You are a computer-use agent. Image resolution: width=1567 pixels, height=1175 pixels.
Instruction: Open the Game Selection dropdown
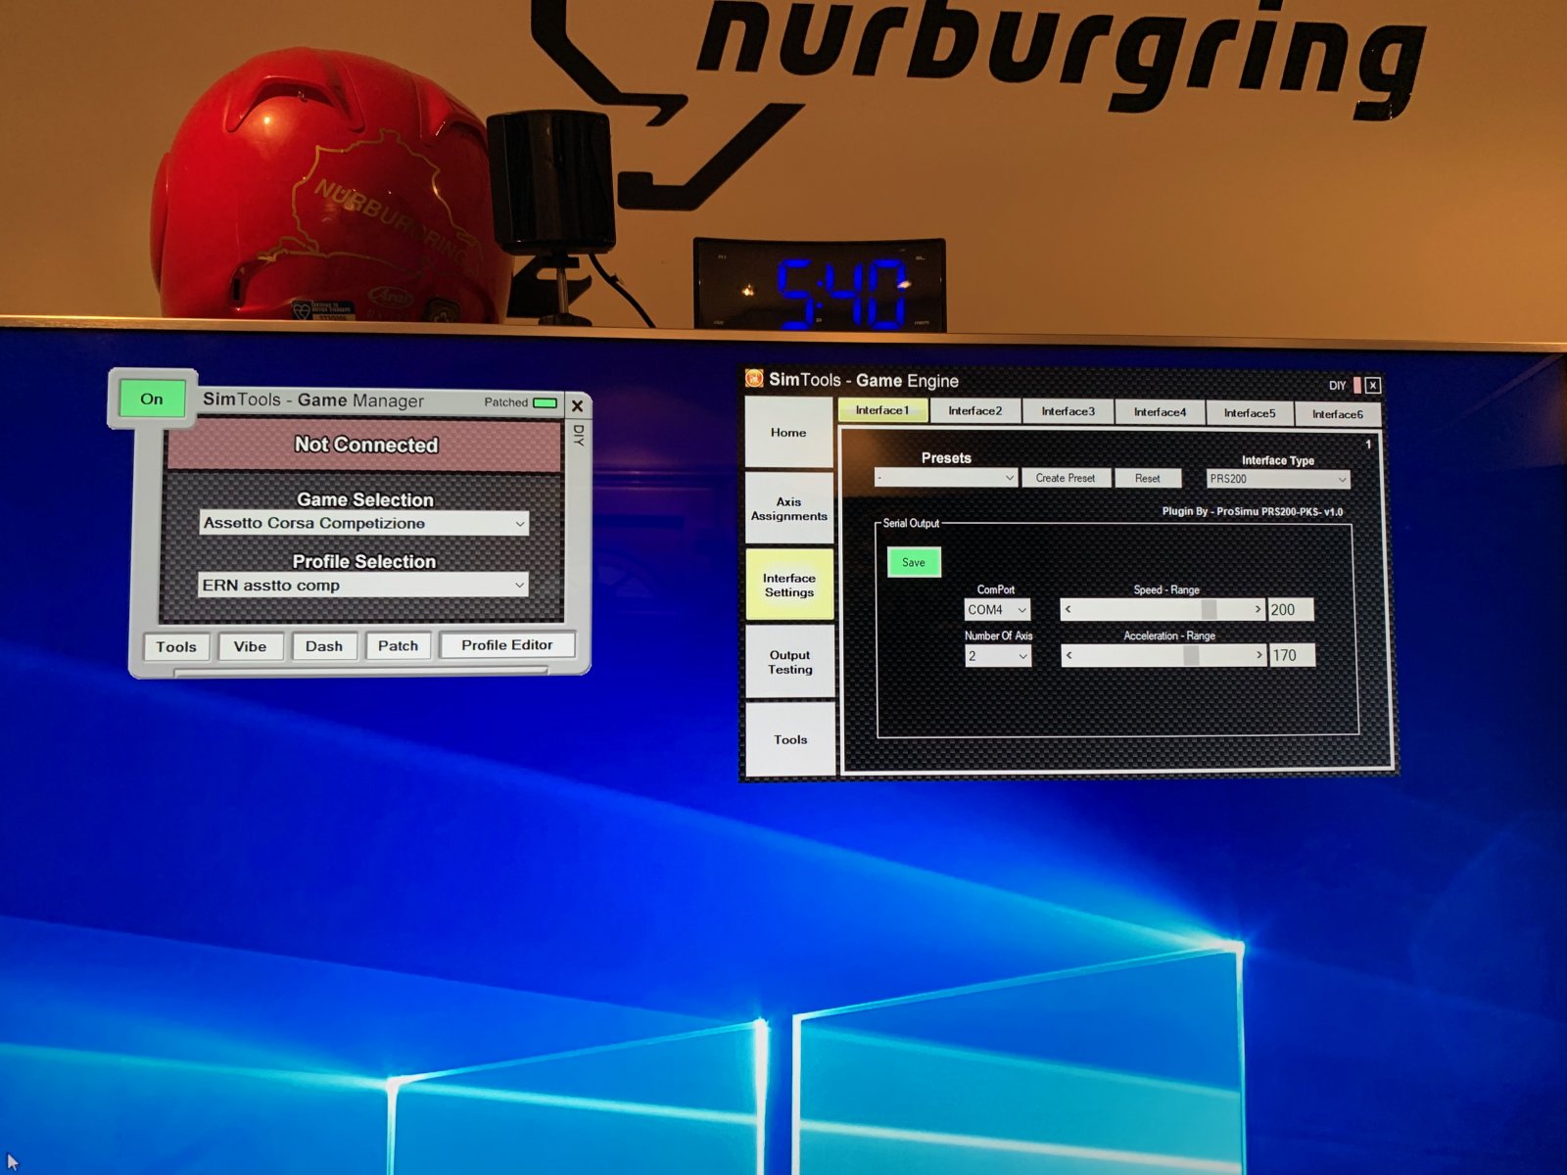click(x=363, y=523)
